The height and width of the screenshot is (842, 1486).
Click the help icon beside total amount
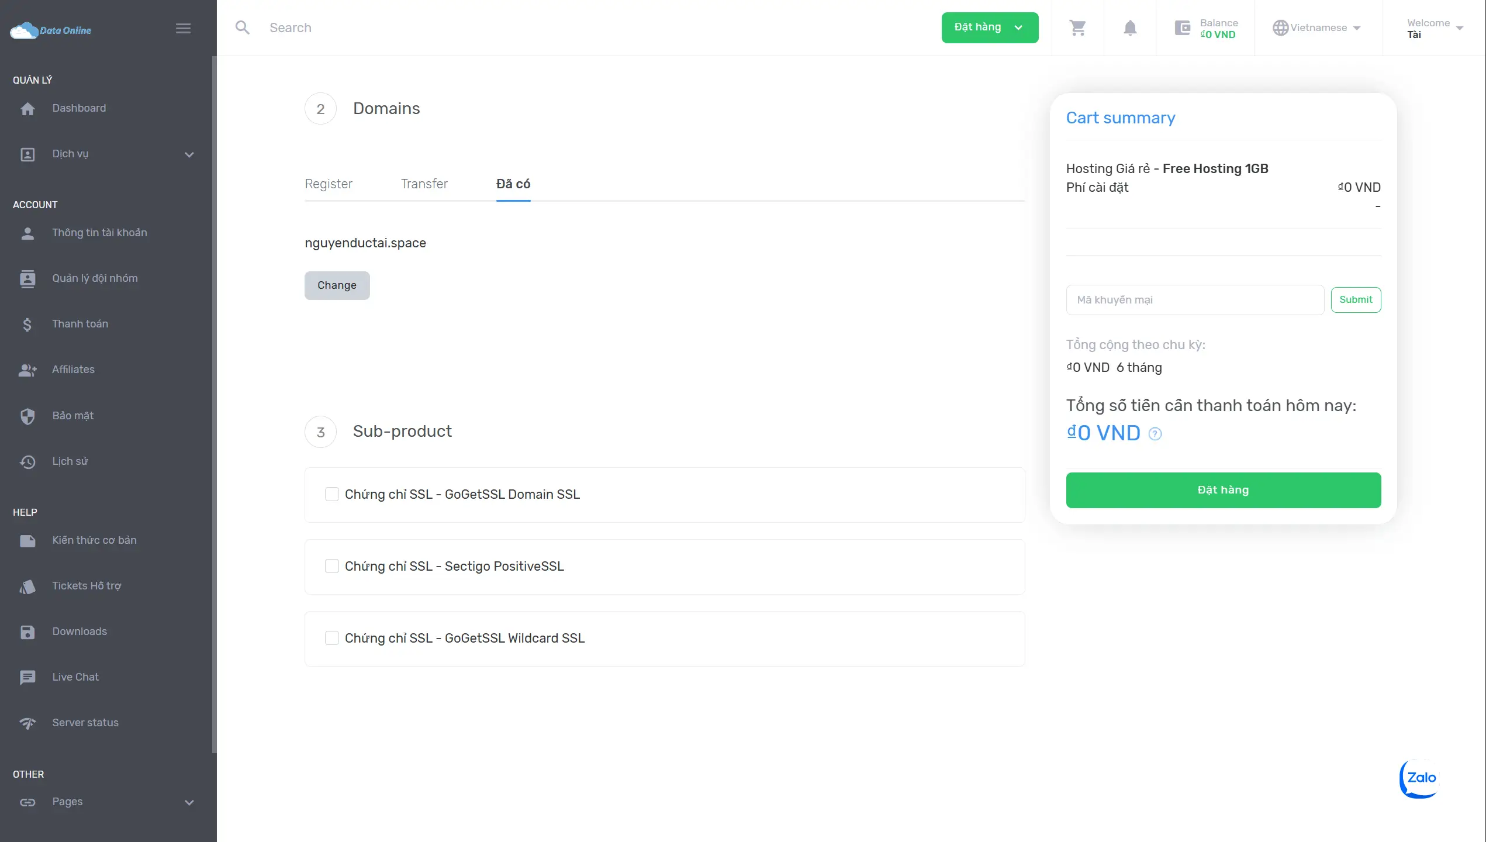[x=1155, y=433]
